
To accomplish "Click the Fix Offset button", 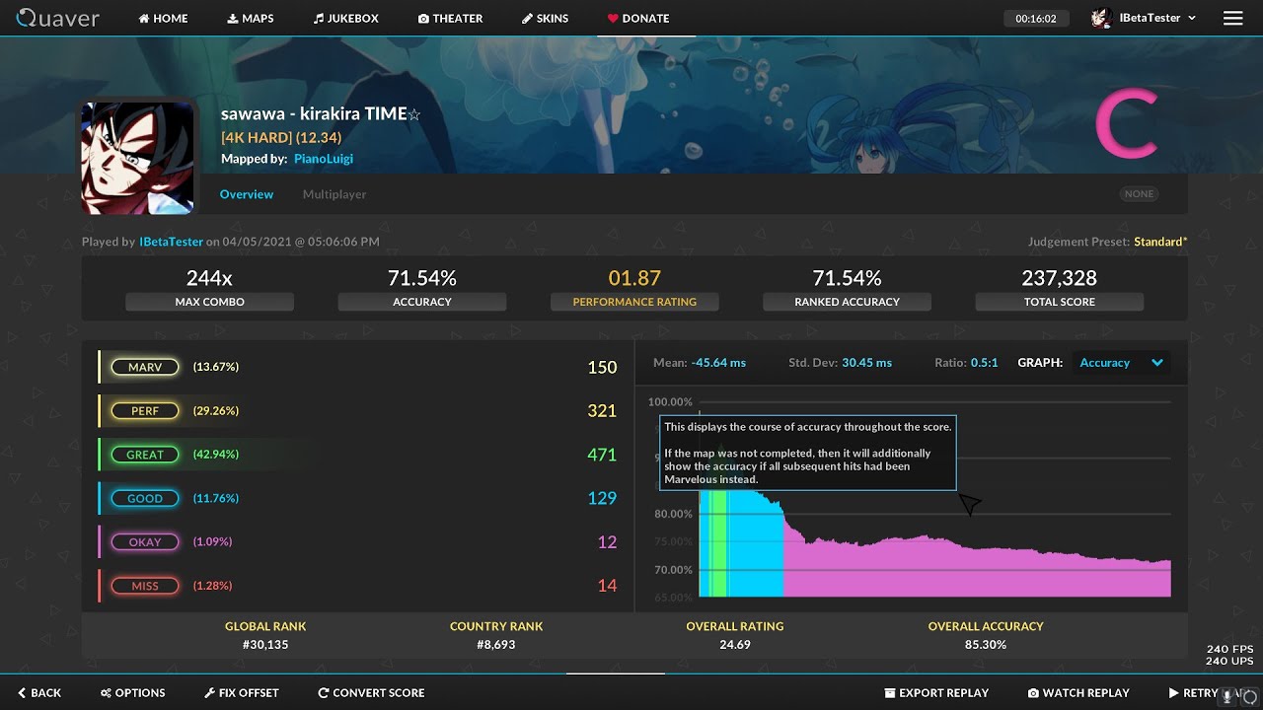I will [242, 692].
